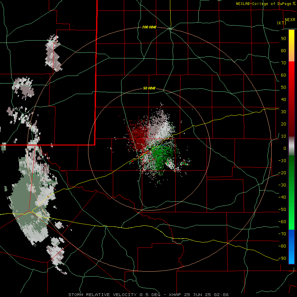This screenshot has width=297, height=297.
Task: Click the gray zero-velocity segment of the color bar
Action: coord(291,146)
